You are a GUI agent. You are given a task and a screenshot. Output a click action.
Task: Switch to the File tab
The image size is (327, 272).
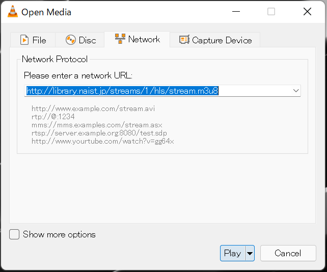(x=33, y=40)
